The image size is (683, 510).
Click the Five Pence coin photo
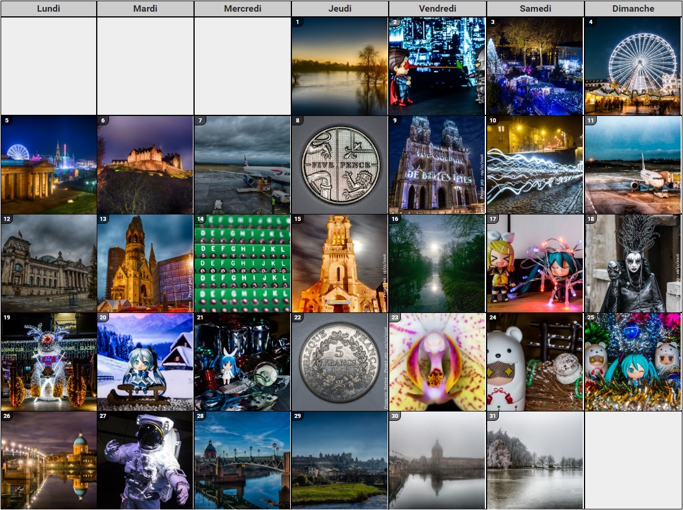[x=340, y=165]
